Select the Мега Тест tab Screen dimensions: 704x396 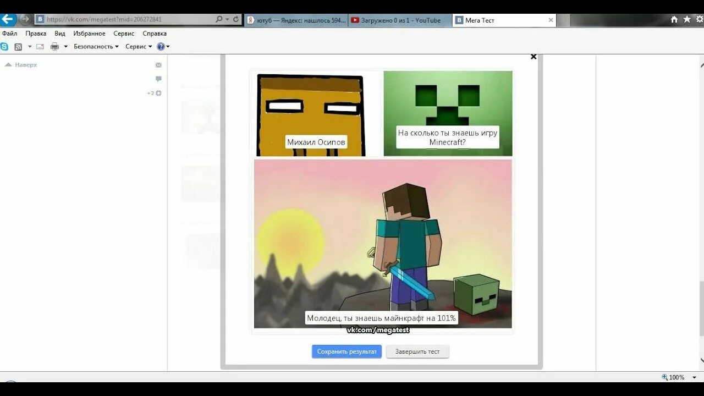tap(504, 20)
